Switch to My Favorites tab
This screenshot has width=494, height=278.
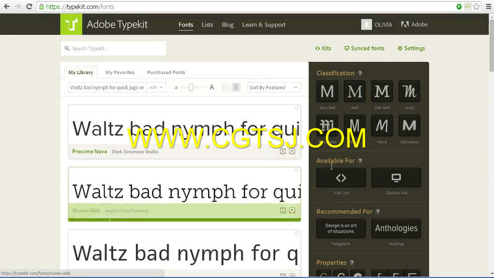120,72
